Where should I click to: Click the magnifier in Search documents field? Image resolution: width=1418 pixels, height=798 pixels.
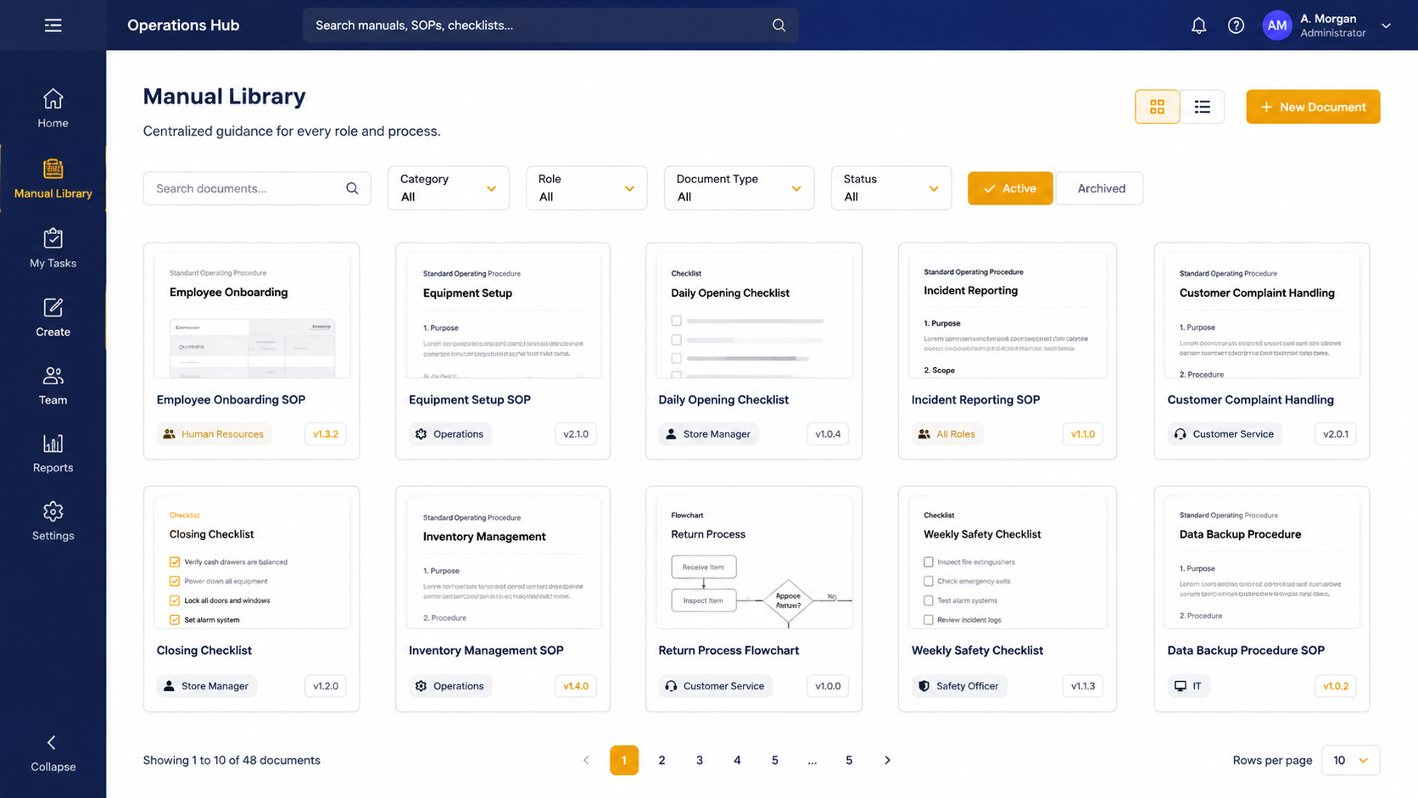coord(352,188)
